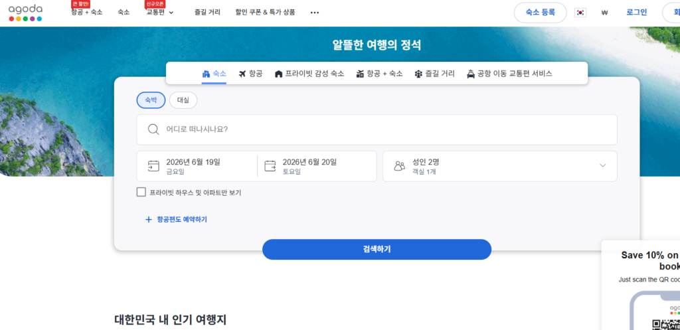Click the Save 10% promo popup

pos(641,284)
